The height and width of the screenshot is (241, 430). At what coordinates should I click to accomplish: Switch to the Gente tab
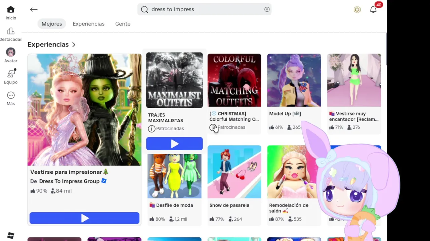[x=123, y=24]
